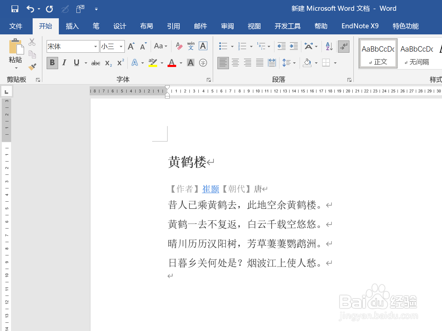The image size is (442, 331).
Task: Open the font name combo box
Action: click(73, 47)
